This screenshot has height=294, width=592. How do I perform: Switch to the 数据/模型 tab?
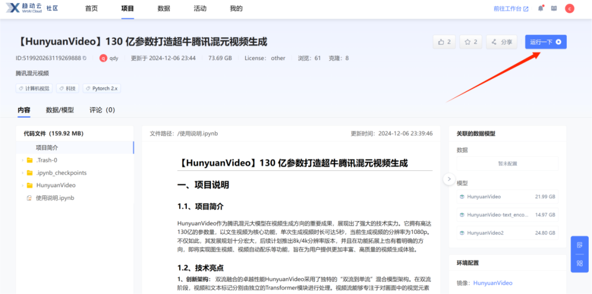tap(60, 110)
